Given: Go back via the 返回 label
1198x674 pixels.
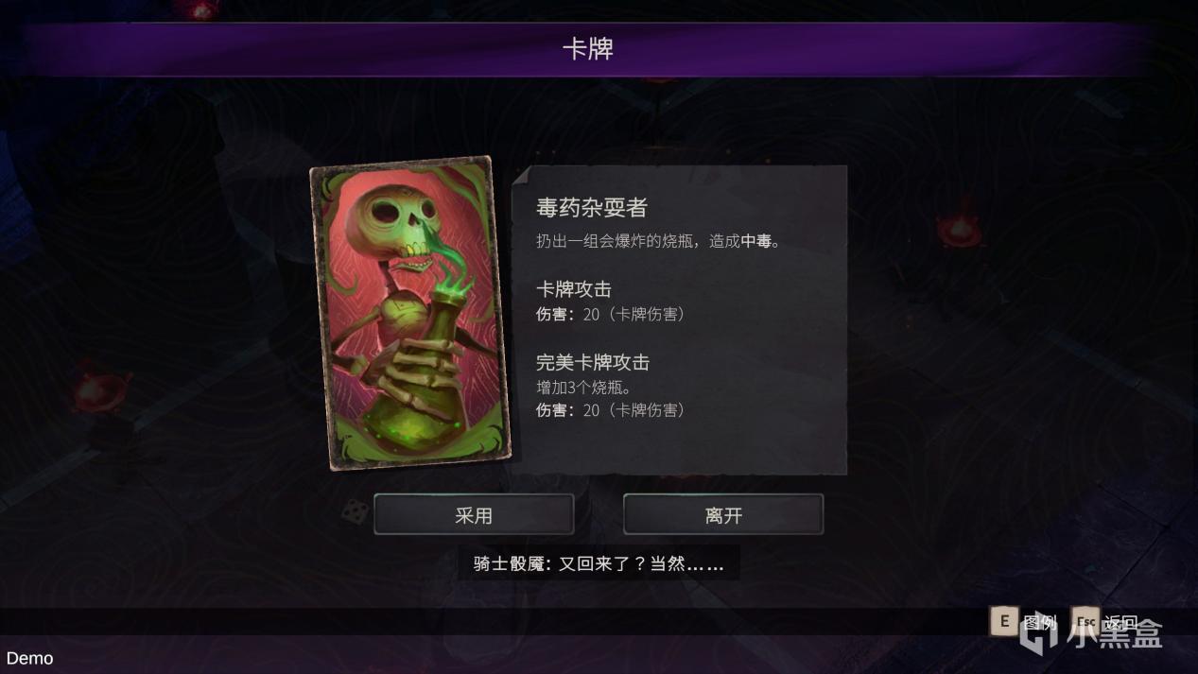Looking at the screenshot, I should [x=1120, y=622].
